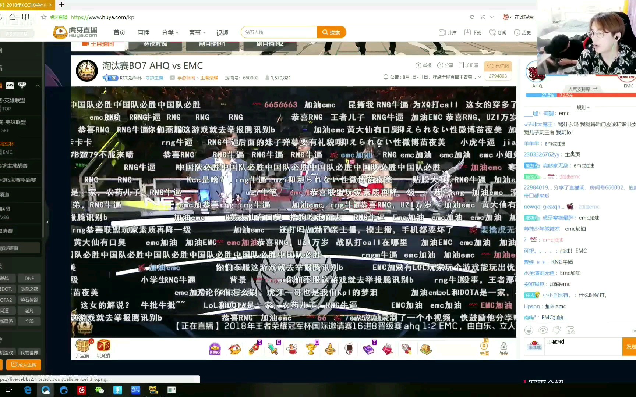The height and width of the screenshot is (397, 636).
Task: Send the rocket gift
Action: click(x=254, y=348)
